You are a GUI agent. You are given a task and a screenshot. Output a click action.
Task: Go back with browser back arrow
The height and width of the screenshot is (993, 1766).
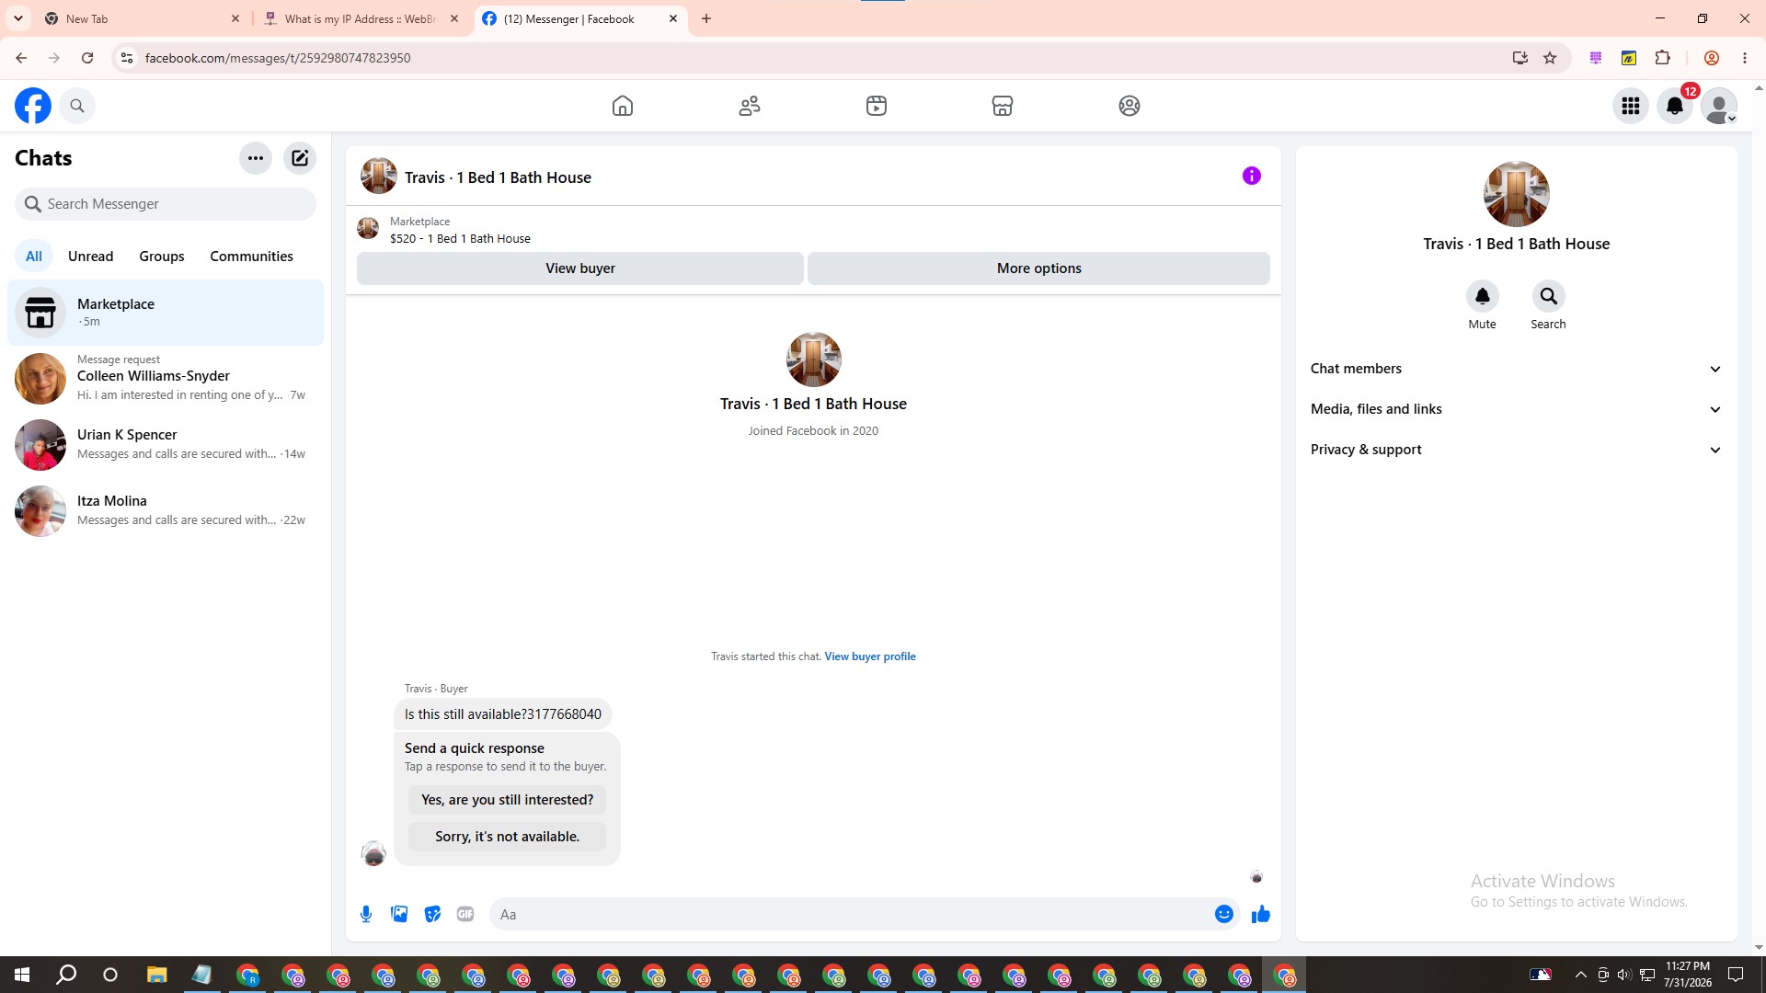coord(21,58)
